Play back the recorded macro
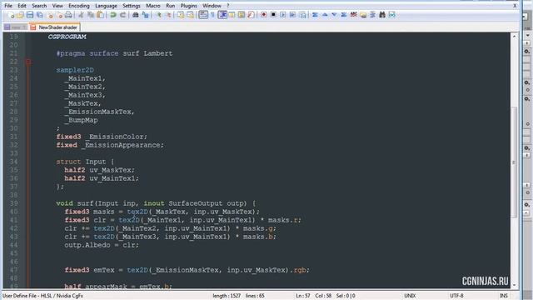The image size is (533, 300). click(x=283, y=15)
